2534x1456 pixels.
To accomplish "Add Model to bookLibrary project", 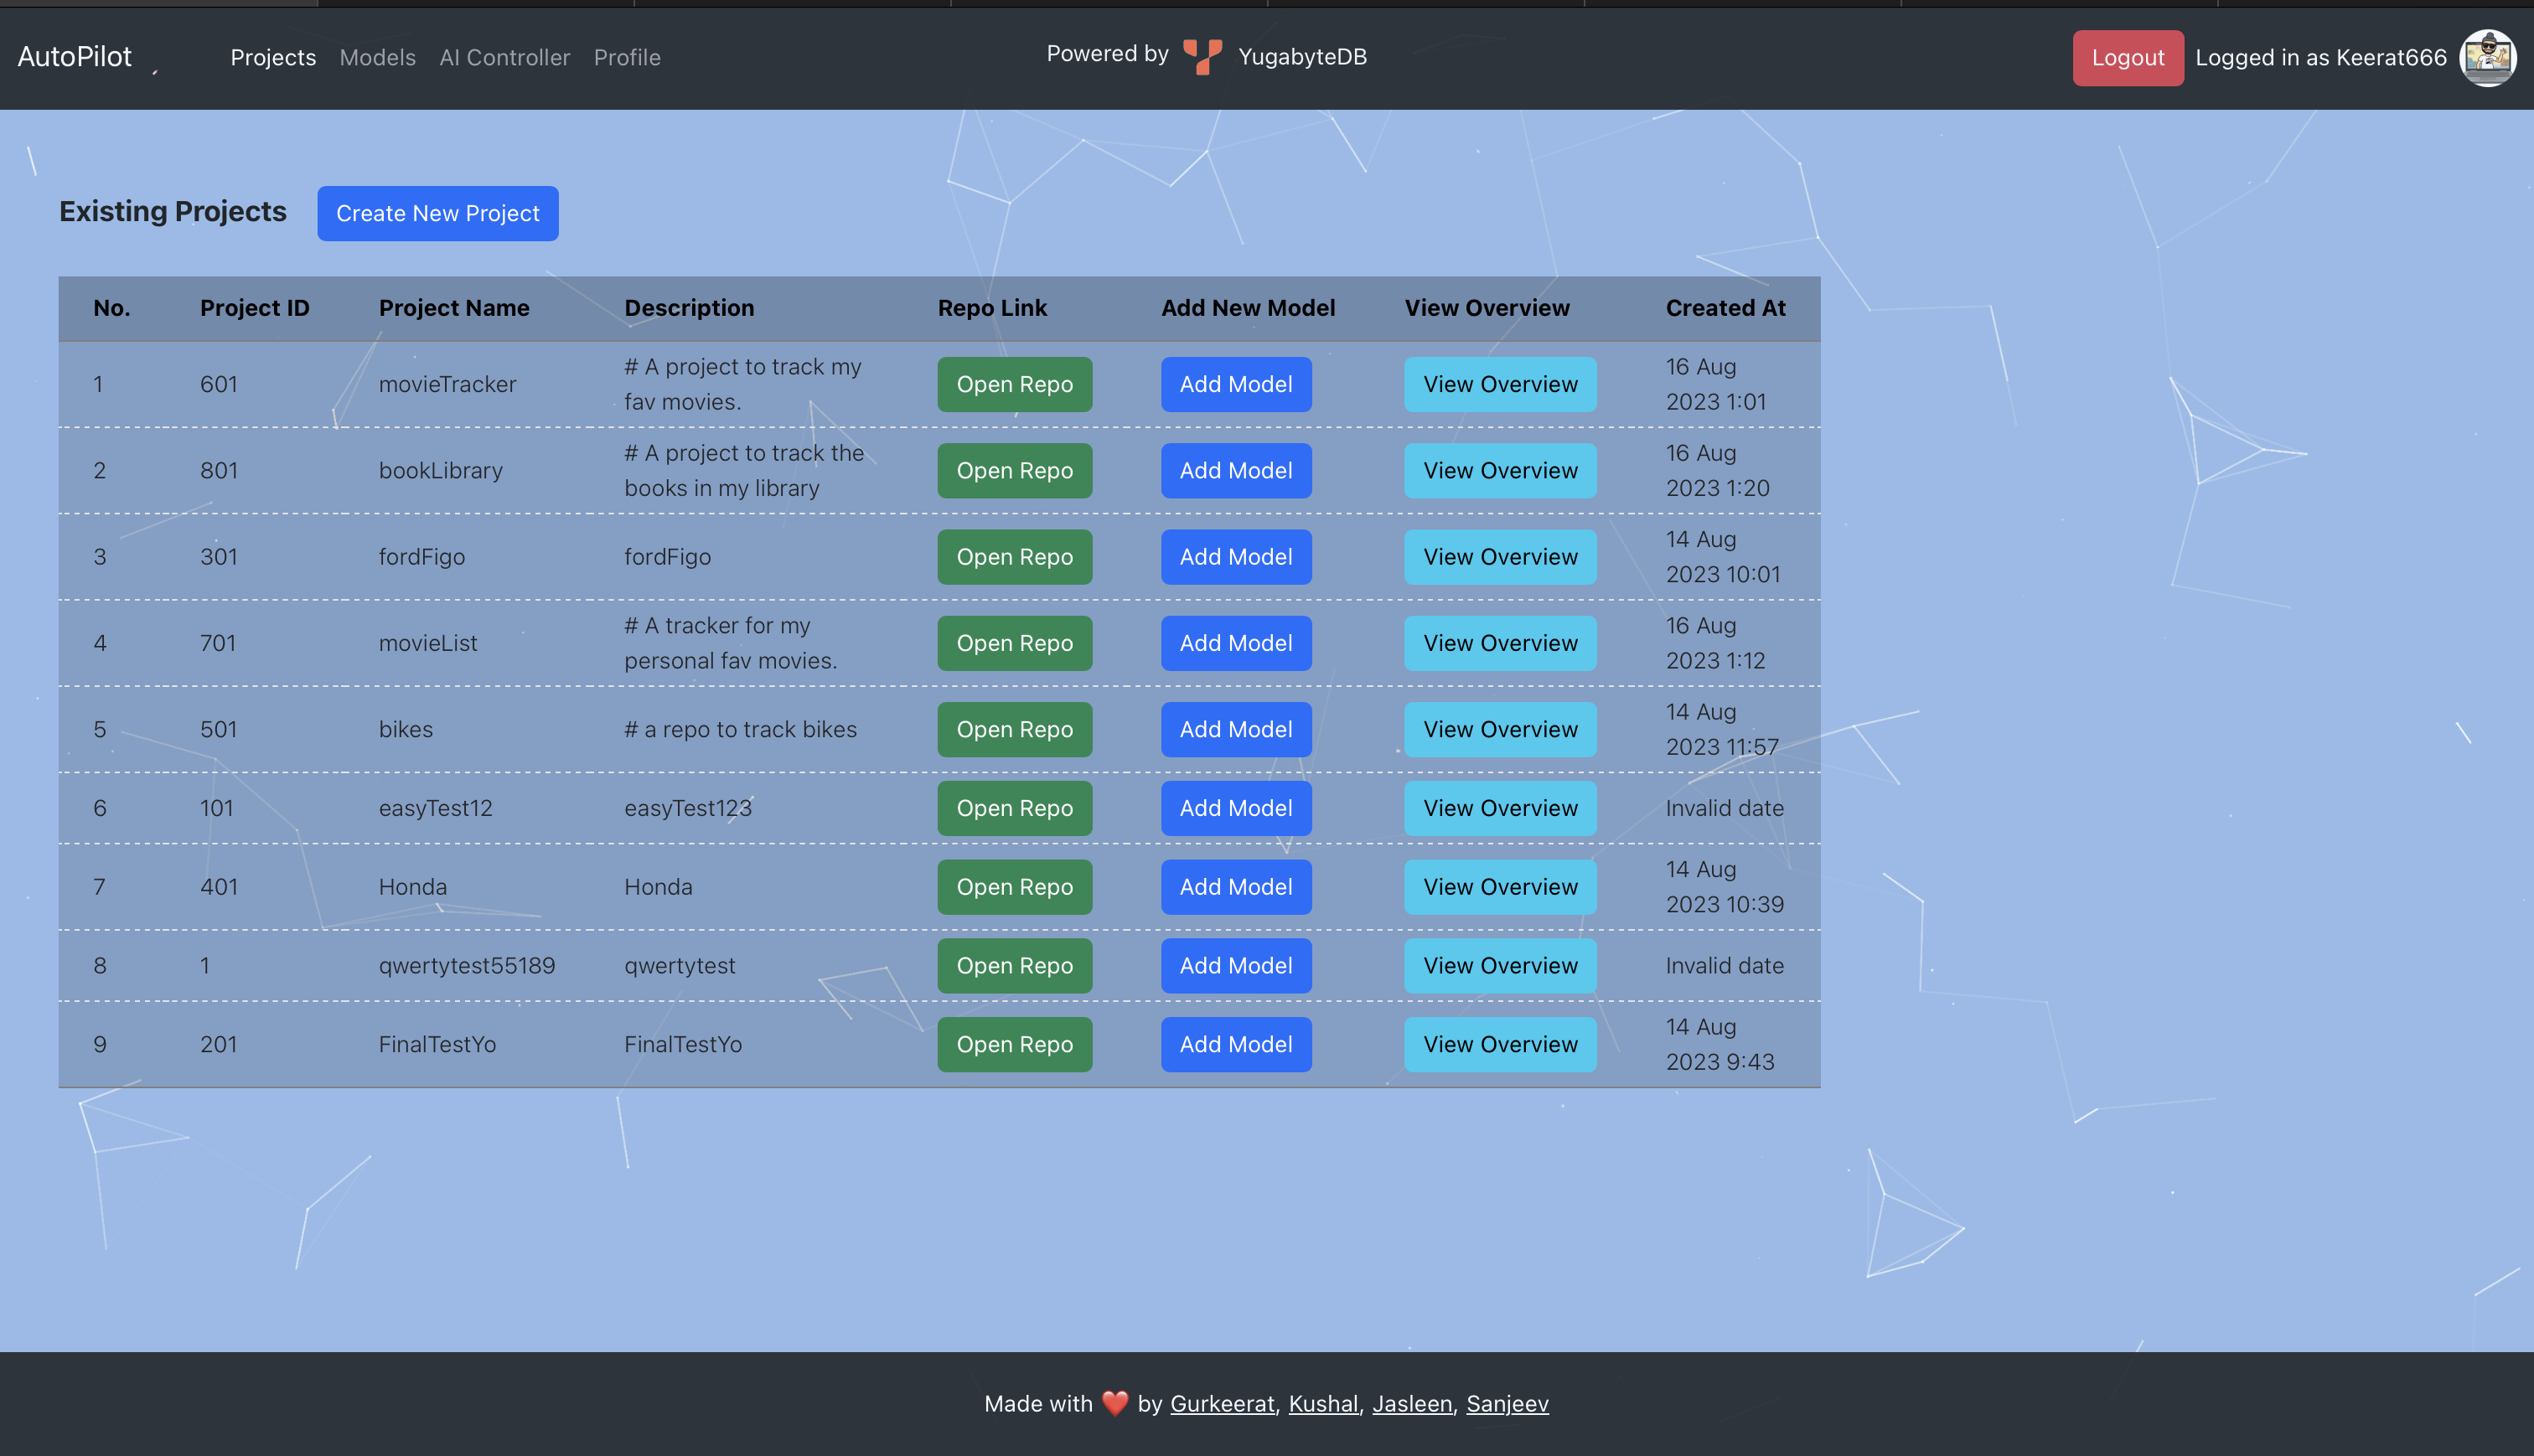I will [x=1235, y=470].
